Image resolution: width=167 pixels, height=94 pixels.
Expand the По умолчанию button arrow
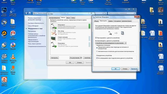[81, 58]
